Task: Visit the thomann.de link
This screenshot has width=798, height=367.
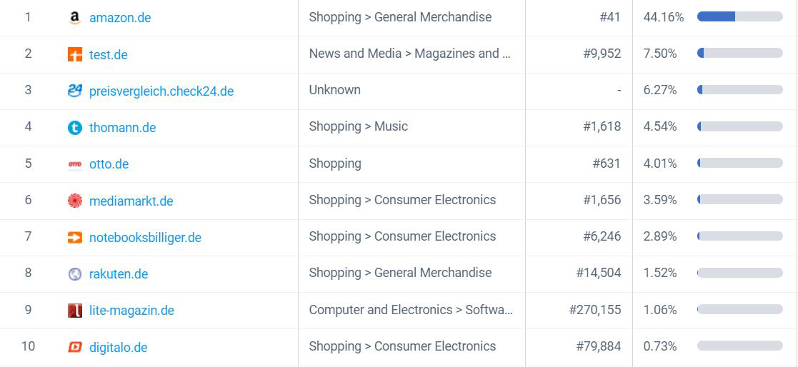Action: coord(123,128)
